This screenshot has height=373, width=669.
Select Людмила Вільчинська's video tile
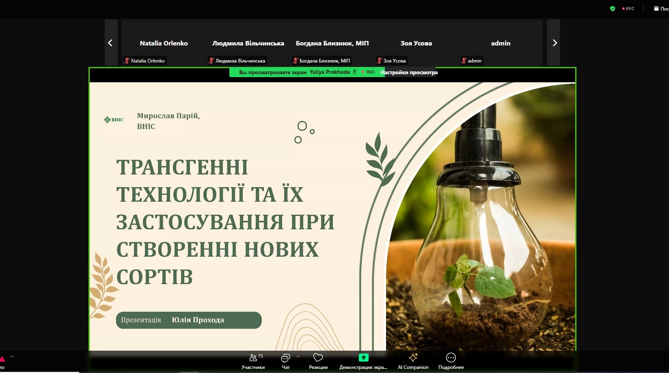pyautogui.click(x=248, y=43)
